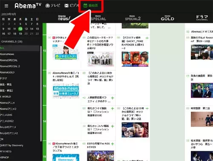Select date 14 in the calendar
The image size is (213, 161).
[x=32, y=29]
